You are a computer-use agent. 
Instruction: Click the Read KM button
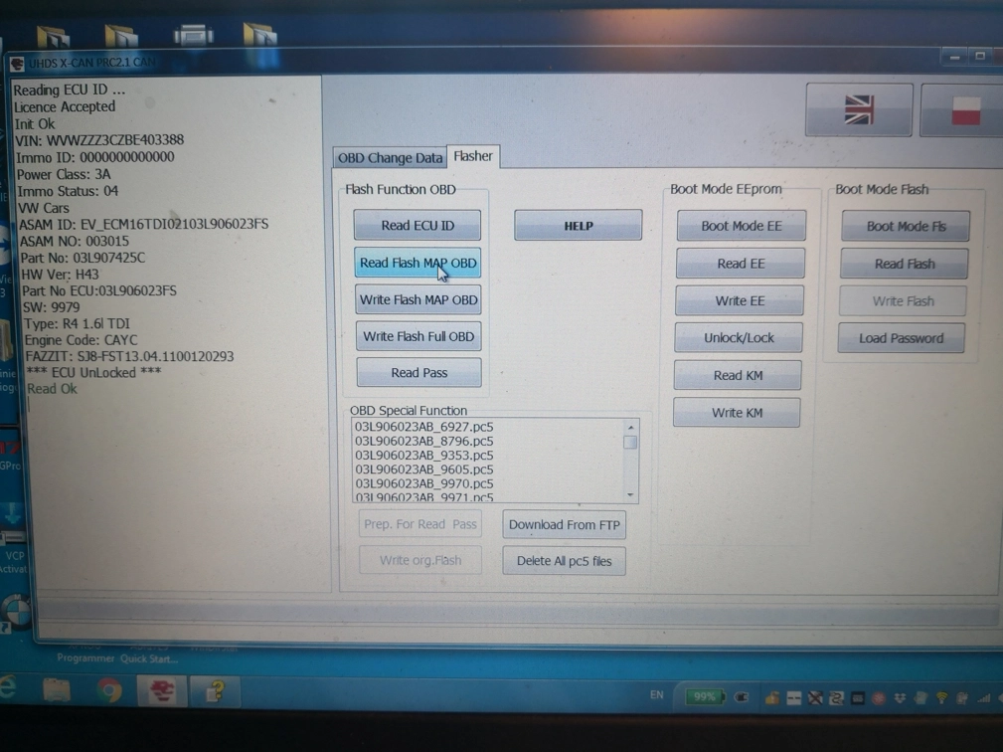tap(738, 376)
